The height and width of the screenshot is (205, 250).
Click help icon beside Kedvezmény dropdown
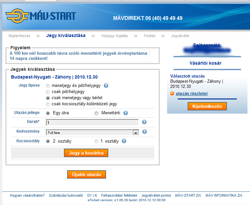[145, 132]
